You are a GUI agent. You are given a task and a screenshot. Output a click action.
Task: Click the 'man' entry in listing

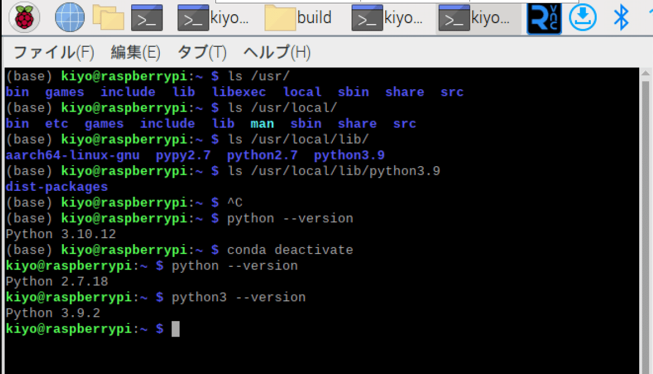262,123
